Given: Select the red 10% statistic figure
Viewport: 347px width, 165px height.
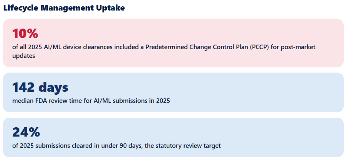Looking at the screenshot, I should (25, 33).
